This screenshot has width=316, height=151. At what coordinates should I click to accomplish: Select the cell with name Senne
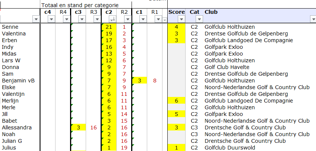19,27
